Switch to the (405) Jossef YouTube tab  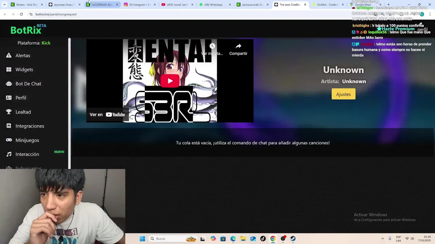point(177,5)
